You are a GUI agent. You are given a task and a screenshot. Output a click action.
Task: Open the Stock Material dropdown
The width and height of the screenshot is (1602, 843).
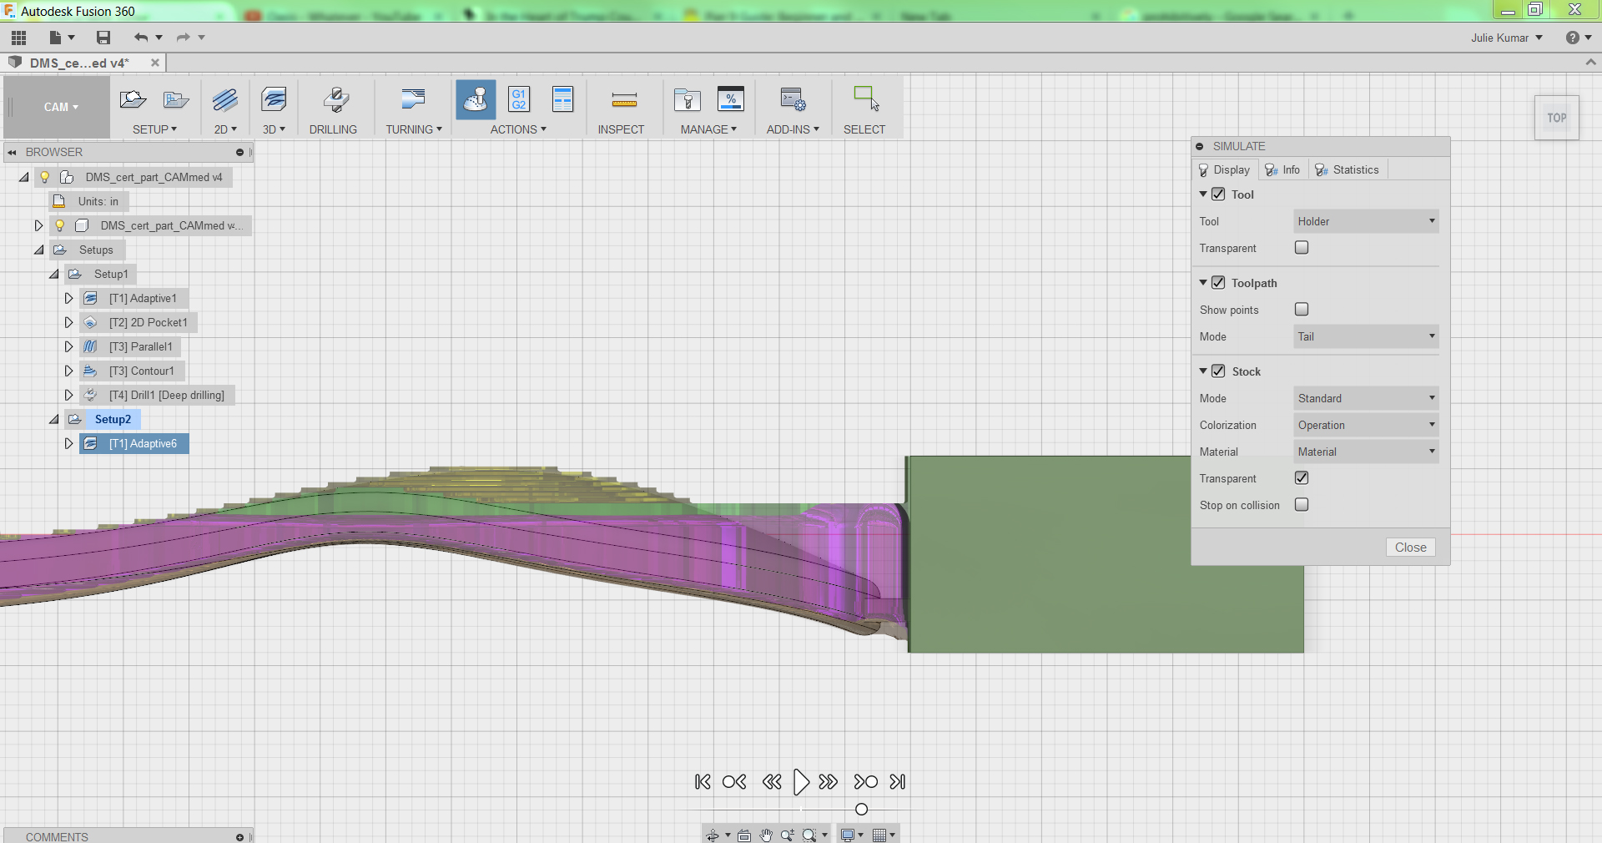click(1366, 452)
